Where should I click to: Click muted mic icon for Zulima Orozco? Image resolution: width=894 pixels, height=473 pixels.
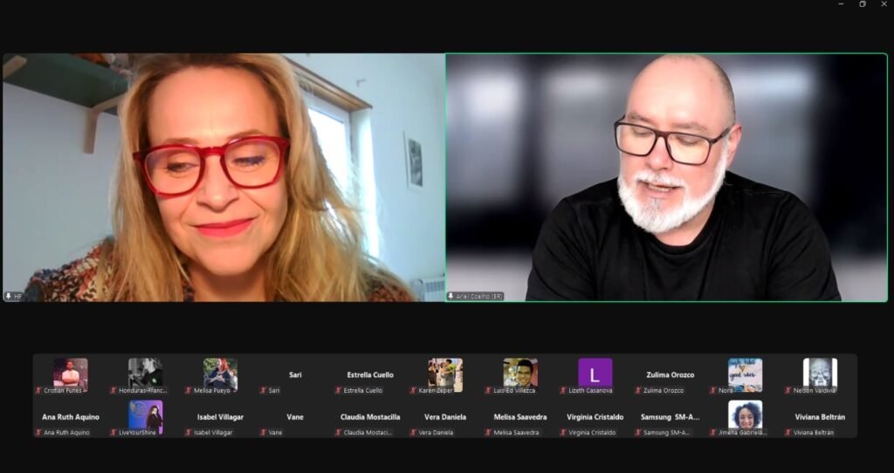[x=638, y=391]
